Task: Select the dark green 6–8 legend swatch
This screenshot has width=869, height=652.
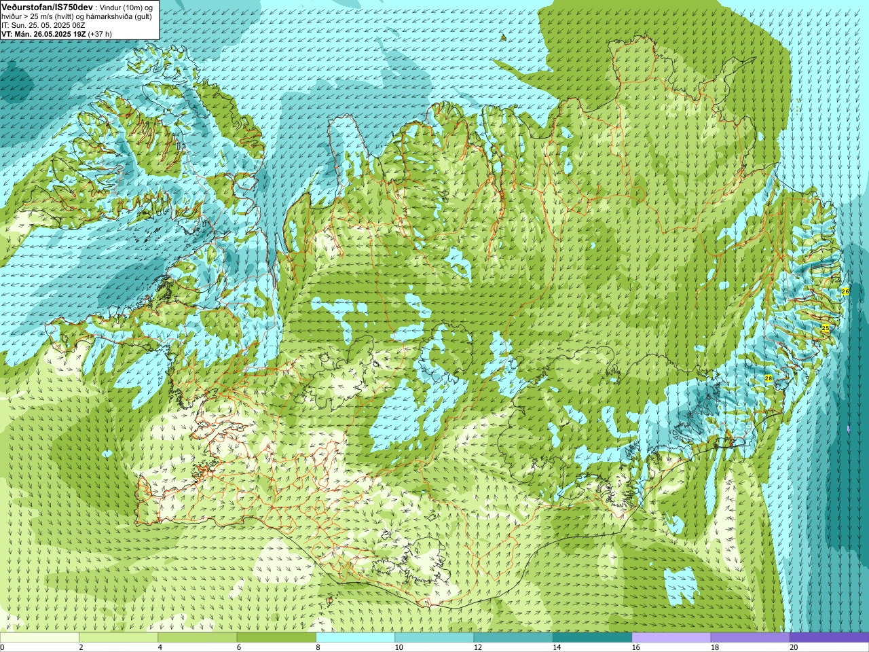Action: point(276,638)
